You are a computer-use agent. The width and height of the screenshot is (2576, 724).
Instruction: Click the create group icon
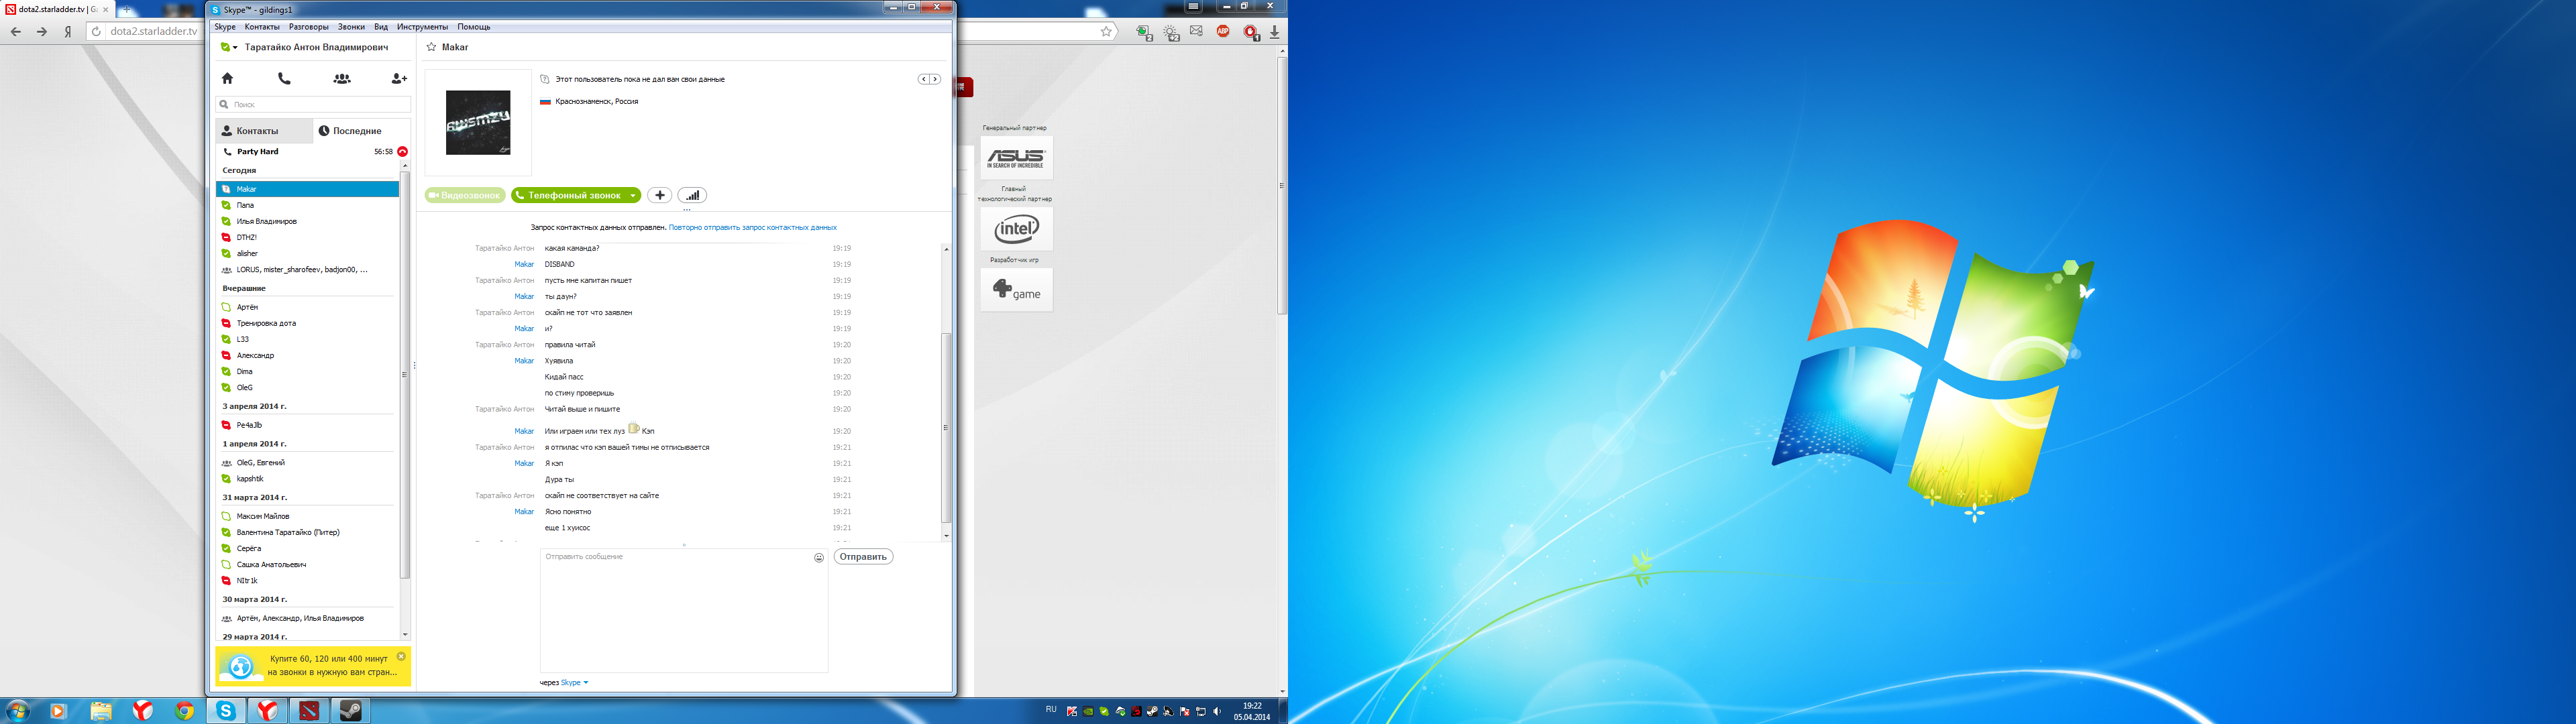click(342, 78)
